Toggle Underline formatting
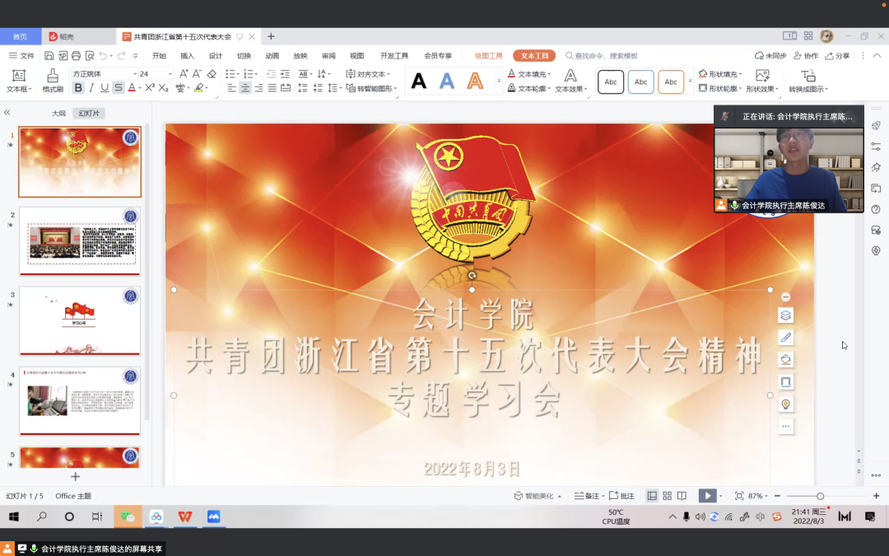 (105, 87)
